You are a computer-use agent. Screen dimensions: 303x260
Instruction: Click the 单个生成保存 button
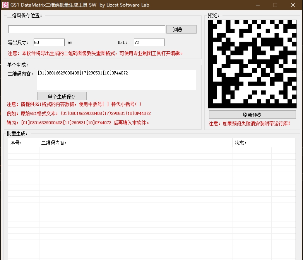(x=62, y=96)
